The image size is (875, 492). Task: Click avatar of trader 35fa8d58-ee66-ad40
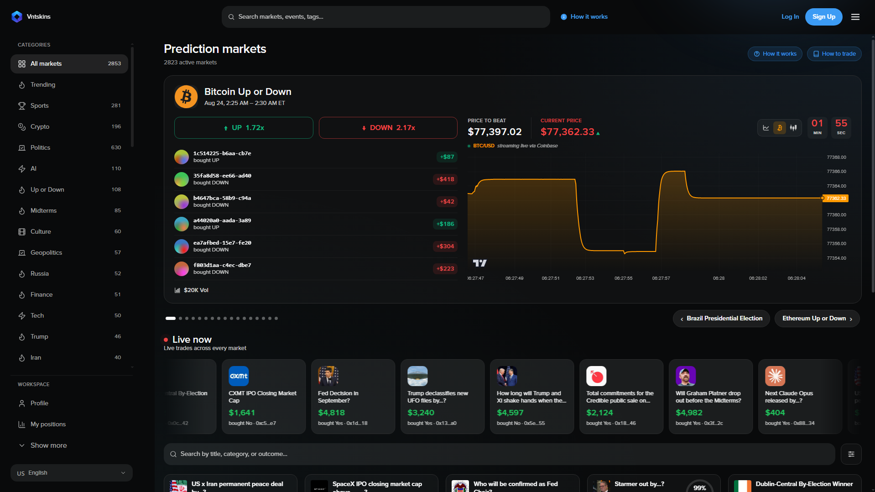pyautogui.click(x=182, y=179)
